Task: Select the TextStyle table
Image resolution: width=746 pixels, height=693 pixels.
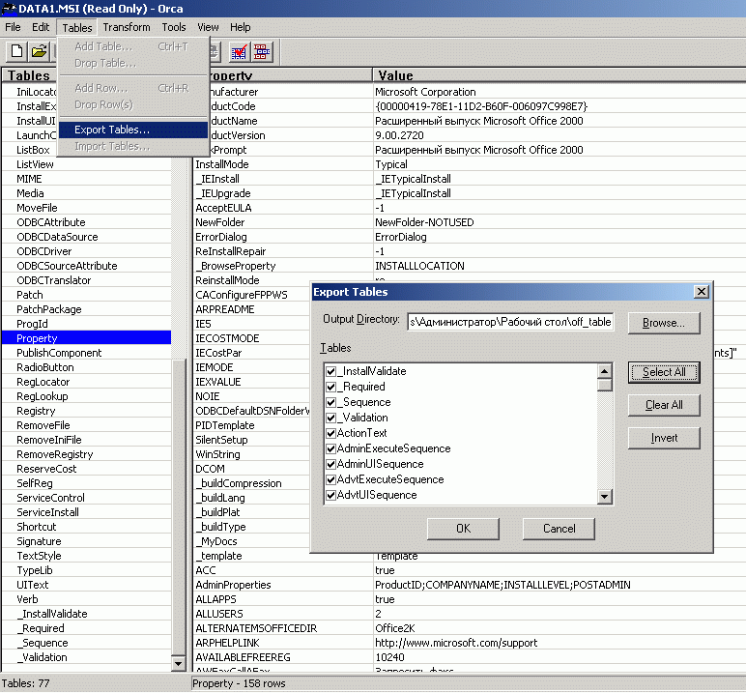Action: pyautogui.click(x=86, y=556)
